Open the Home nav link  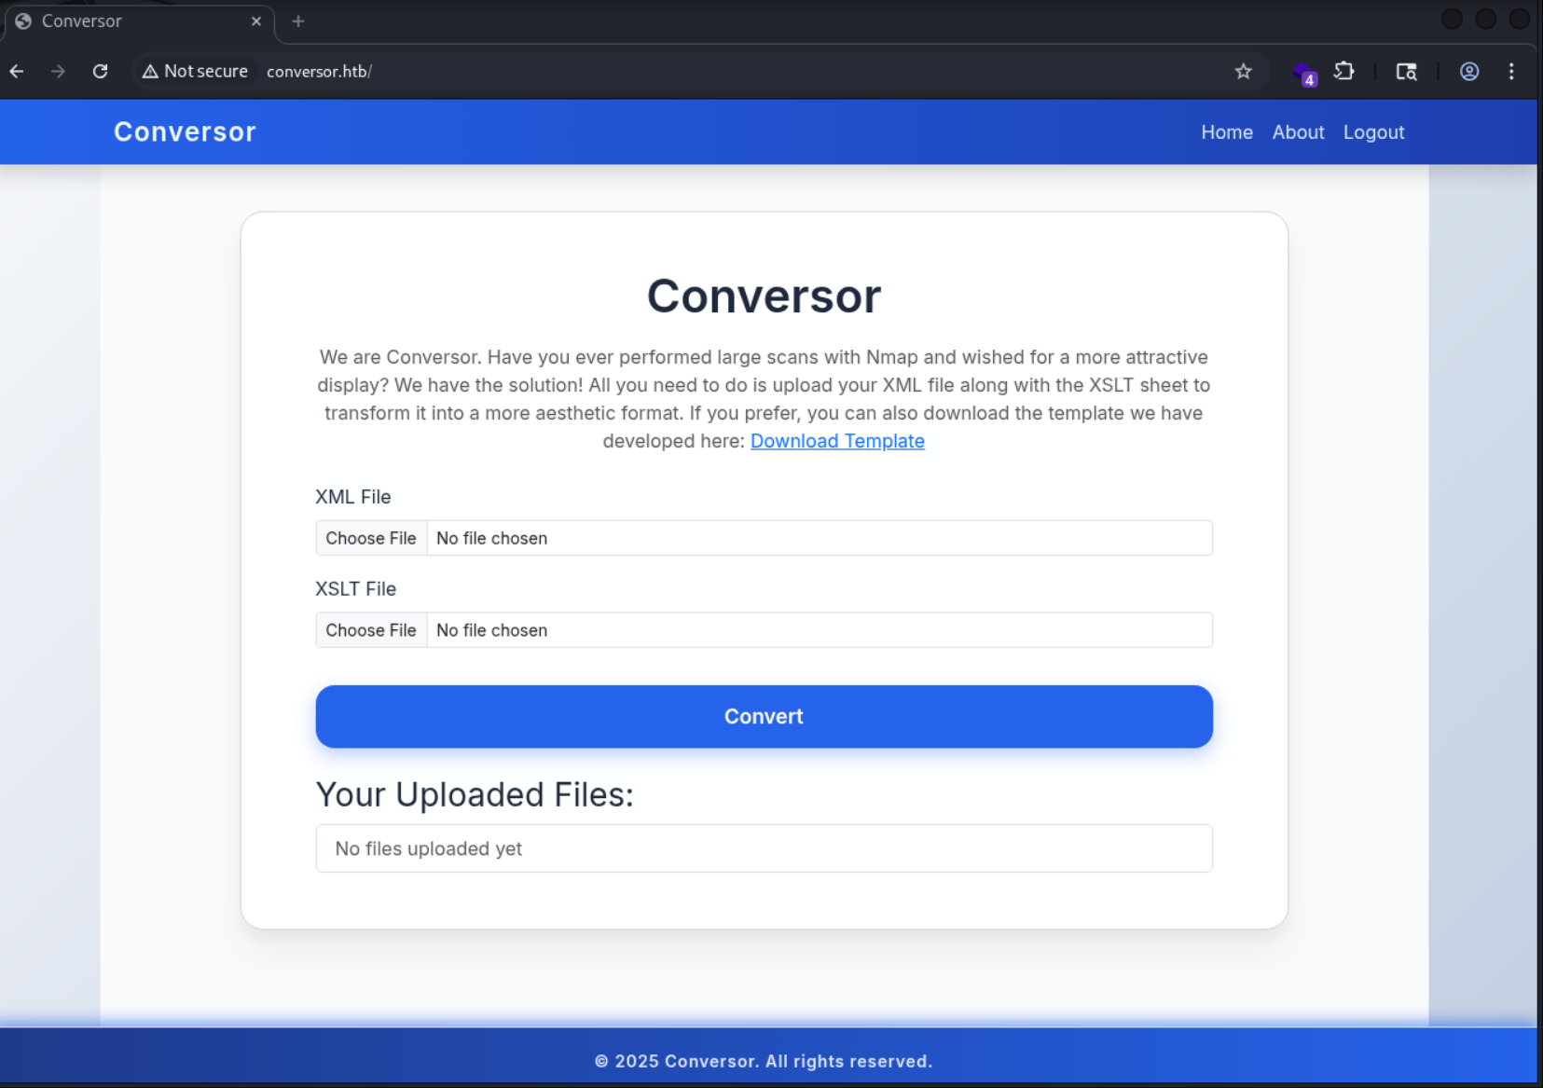(1226, 132)
